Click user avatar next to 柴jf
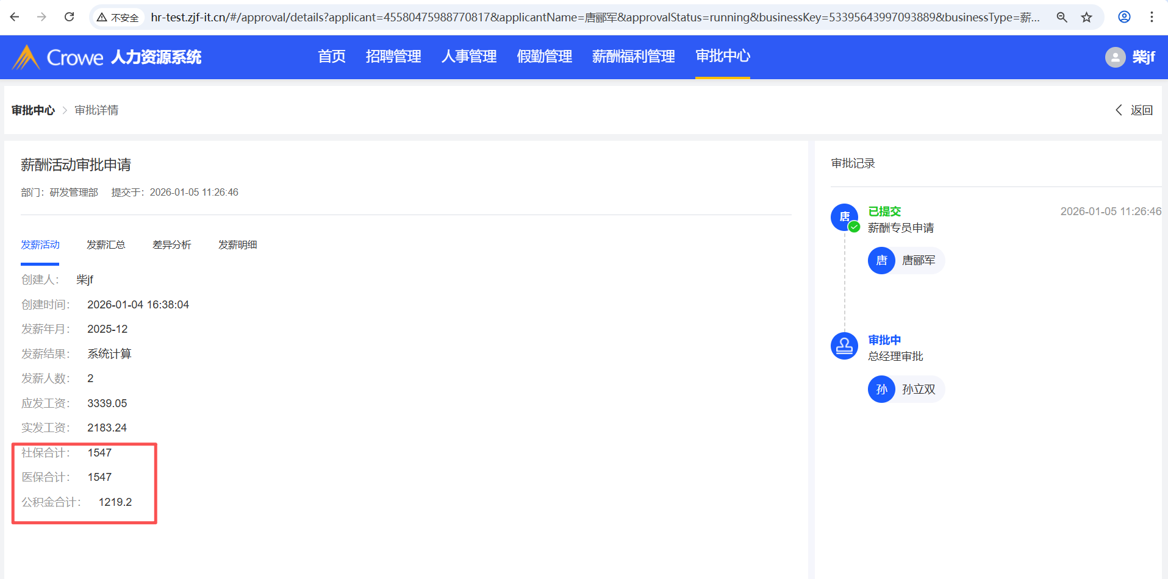 (1115, 57)
